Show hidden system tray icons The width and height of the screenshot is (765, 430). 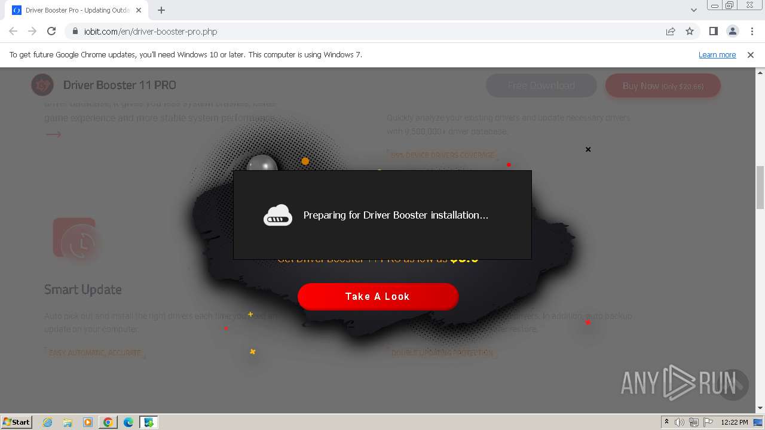coord(666,422)
